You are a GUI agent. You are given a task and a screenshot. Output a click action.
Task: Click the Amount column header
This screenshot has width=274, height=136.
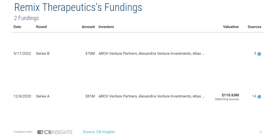click(x=88, y=27)
